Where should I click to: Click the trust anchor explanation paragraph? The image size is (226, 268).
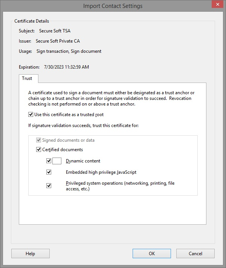(x=111, y=98)
